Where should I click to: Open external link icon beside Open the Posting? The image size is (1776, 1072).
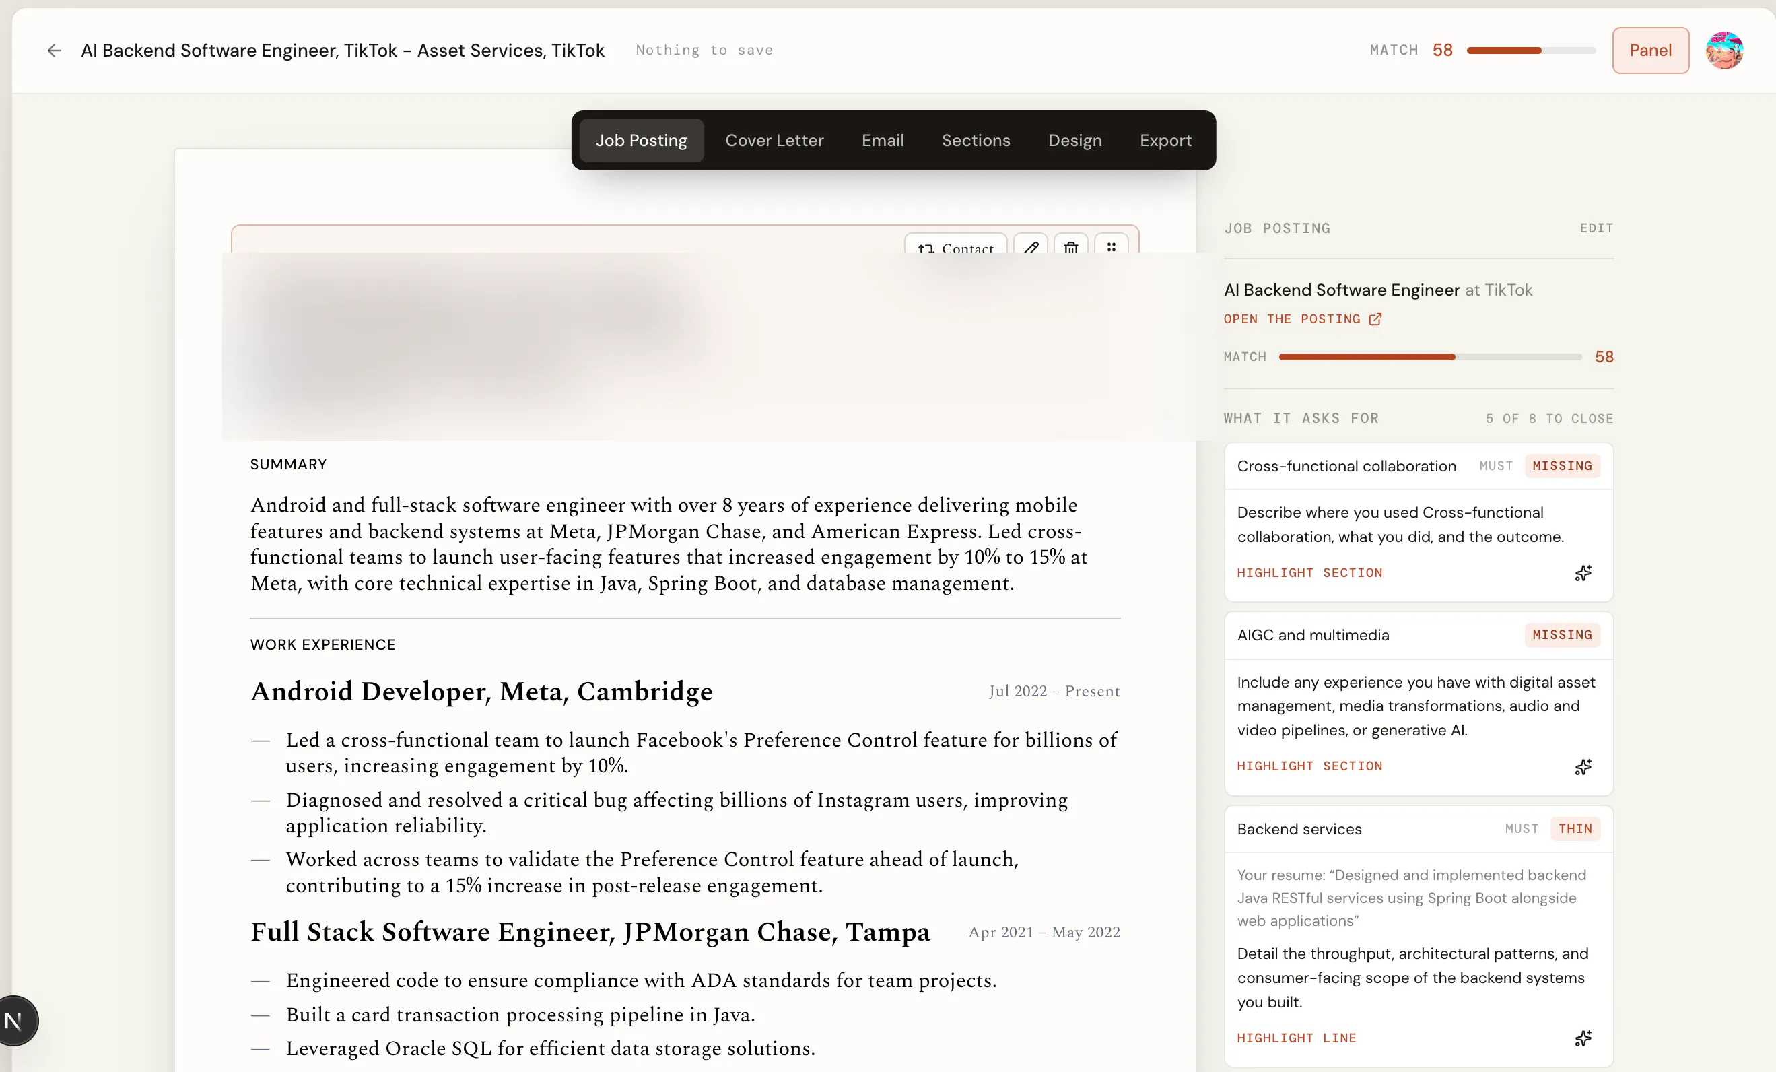pos(1375,319)
